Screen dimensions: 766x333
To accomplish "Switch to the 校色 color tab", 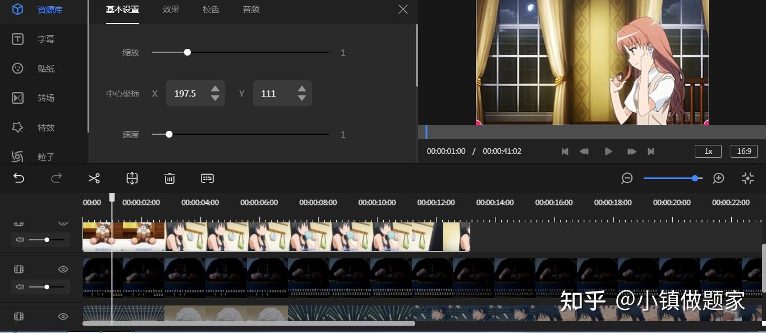I will coord(210,10).
